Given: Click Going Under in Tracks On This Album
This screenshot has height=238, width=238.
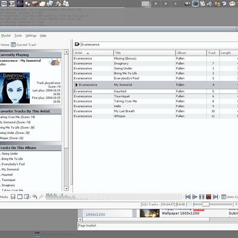Looking at the screenshot, I should [10, 154].
